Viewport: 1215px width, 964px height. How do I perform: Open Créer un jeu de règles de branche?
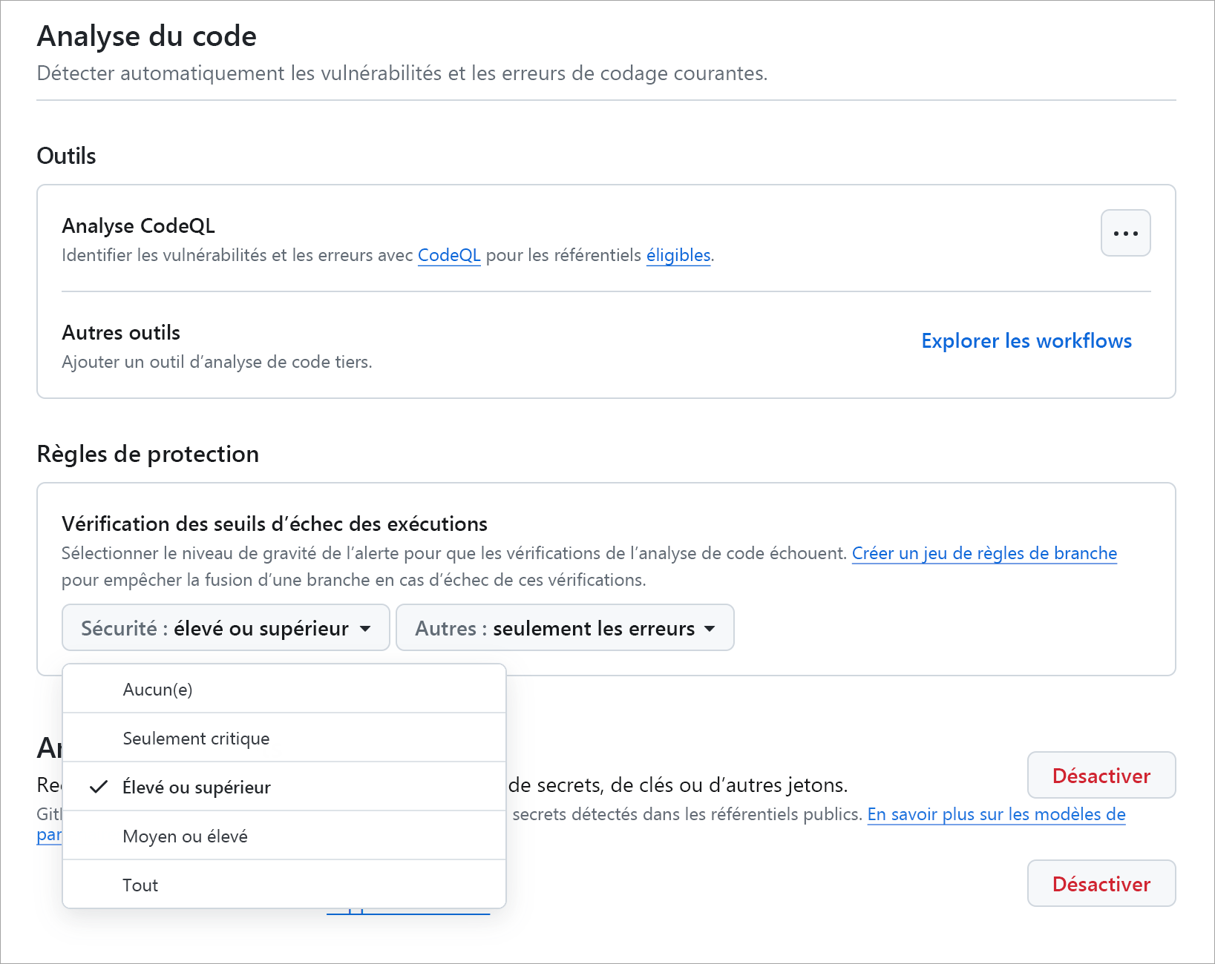coord(984,553)
